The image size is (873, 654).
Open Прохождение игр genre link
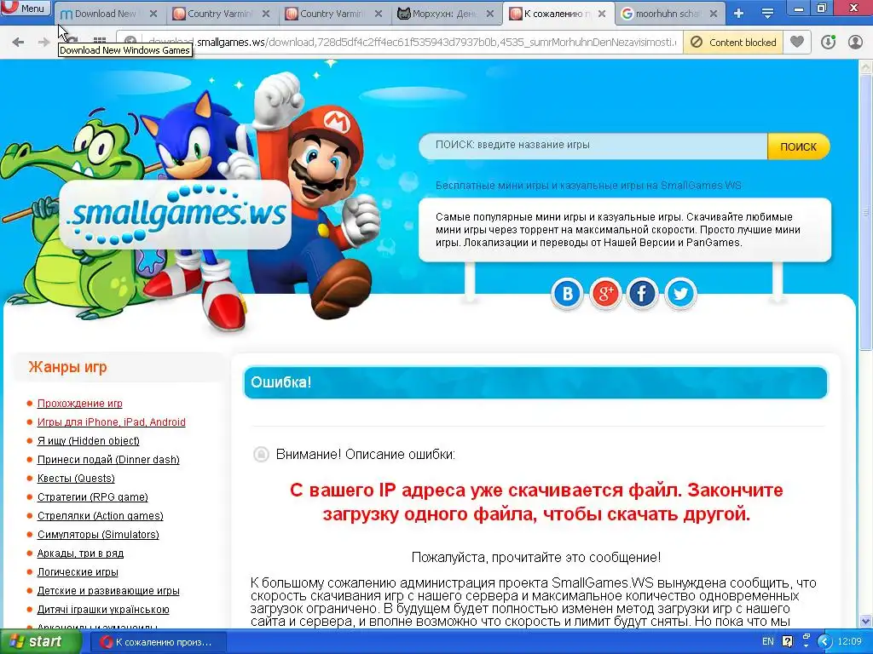coord(79,403)
